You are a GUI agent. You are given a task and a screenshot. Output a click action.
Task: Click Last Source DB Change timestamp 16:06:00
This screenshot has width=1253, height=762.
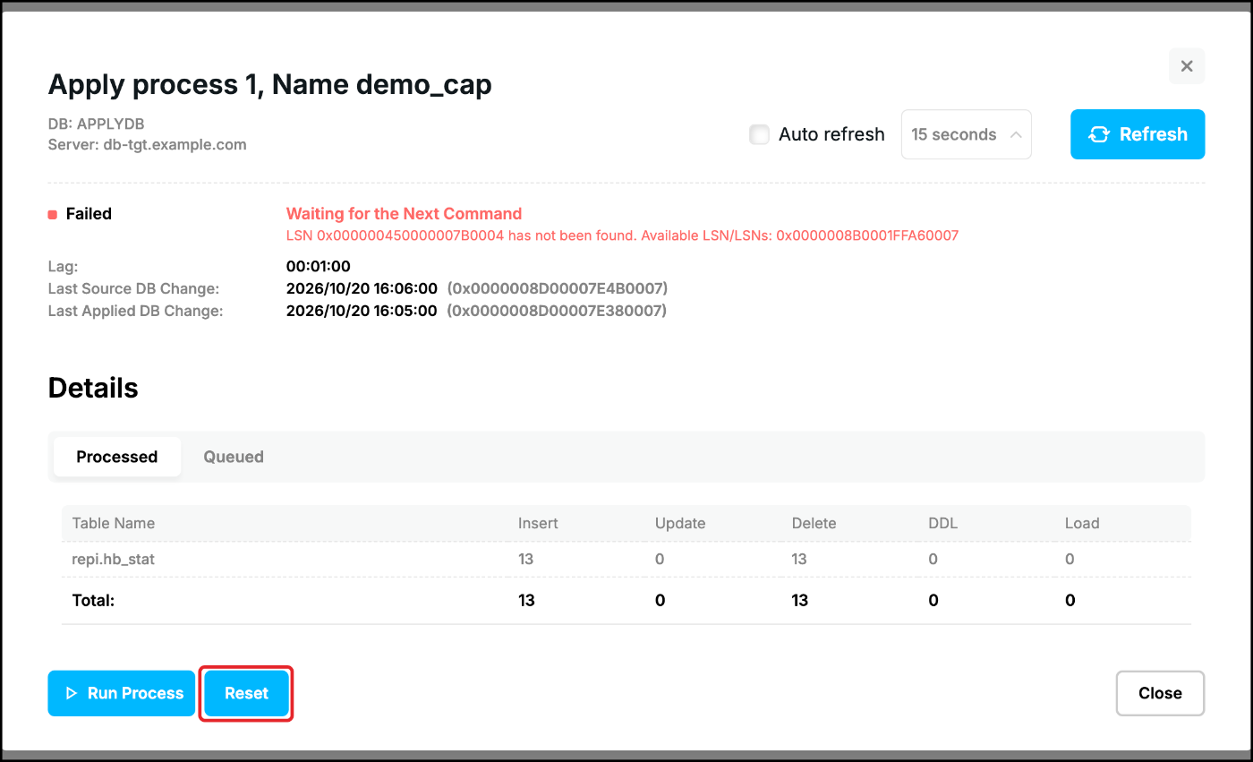pyautogui.click(x=362, y=288)
